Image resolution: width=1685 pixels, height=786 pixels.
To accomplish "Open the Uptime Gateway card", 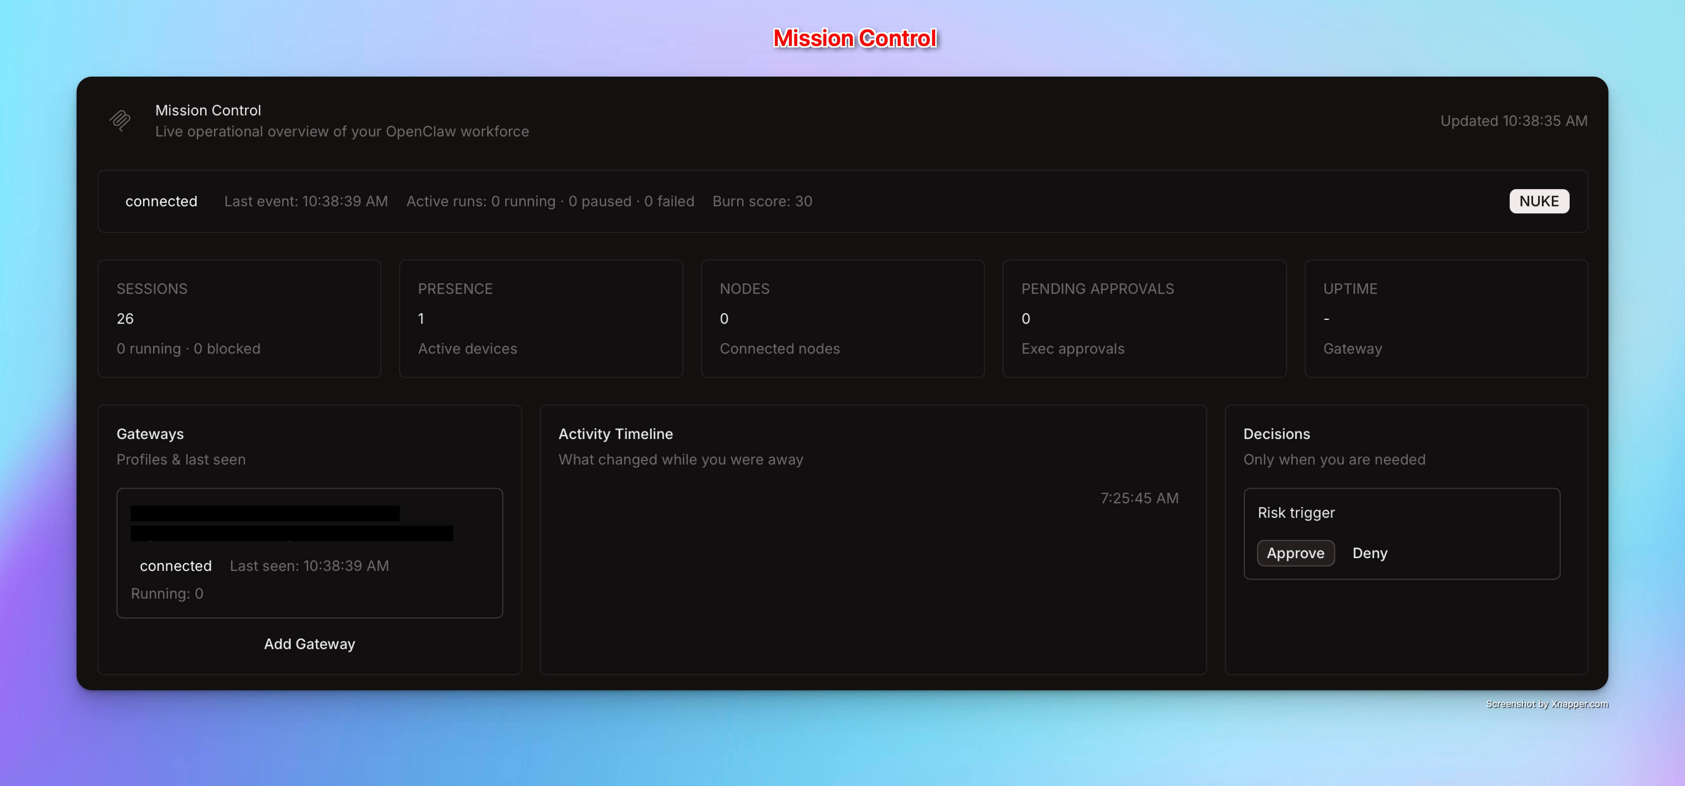I will (1446, 319).
